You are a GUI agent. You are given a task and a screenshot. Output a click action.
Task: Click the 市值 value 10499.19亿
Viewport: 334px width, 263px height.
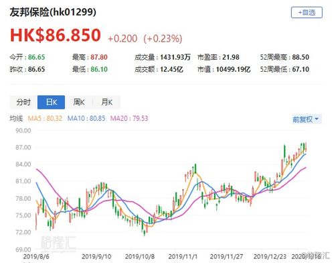click(233, 69)
